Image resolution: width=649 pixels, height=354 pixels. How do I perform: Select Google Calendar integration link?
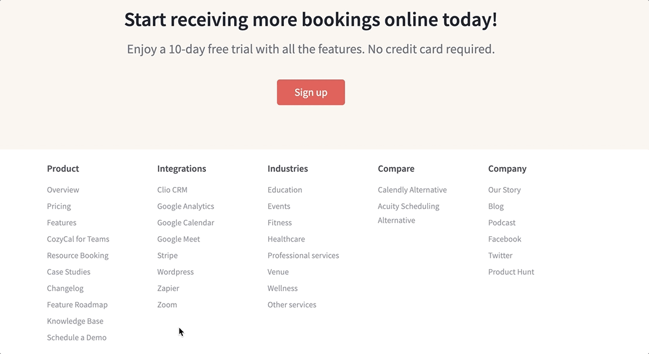[185, 223]
